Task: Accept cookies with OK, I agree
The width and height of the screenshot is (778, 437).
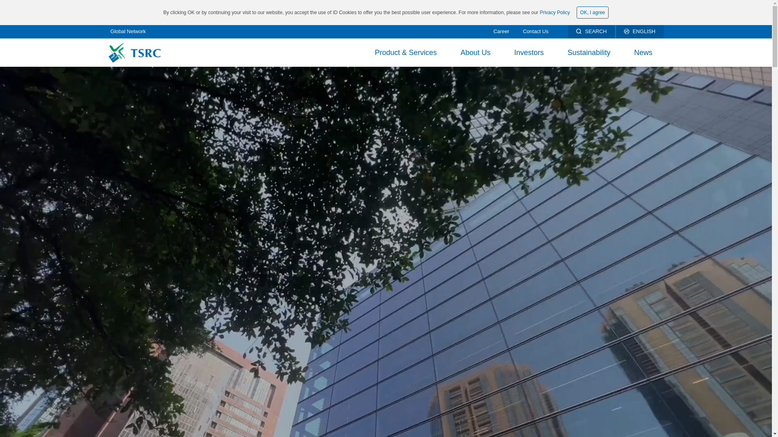Action: click(x=592, y=13)
